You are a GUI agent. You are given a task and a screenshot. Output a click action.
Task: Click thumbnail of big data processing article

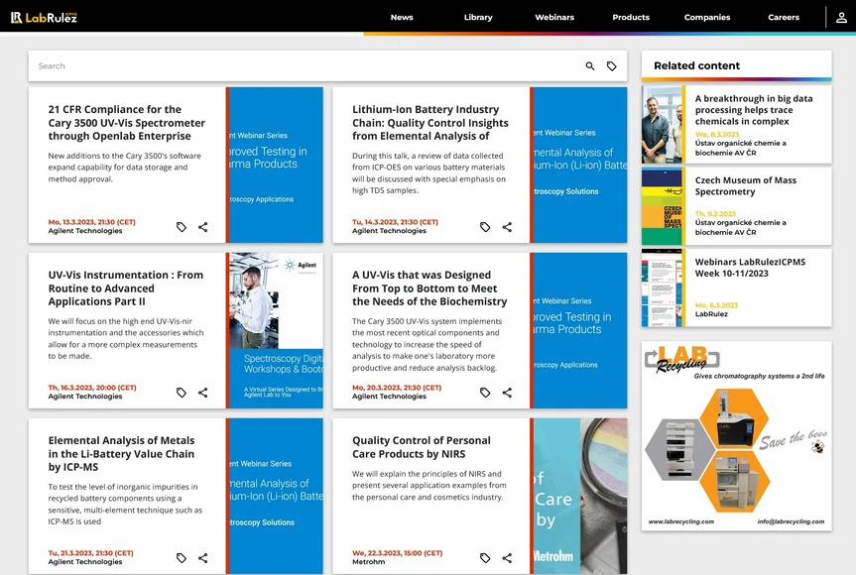(664, 124)
